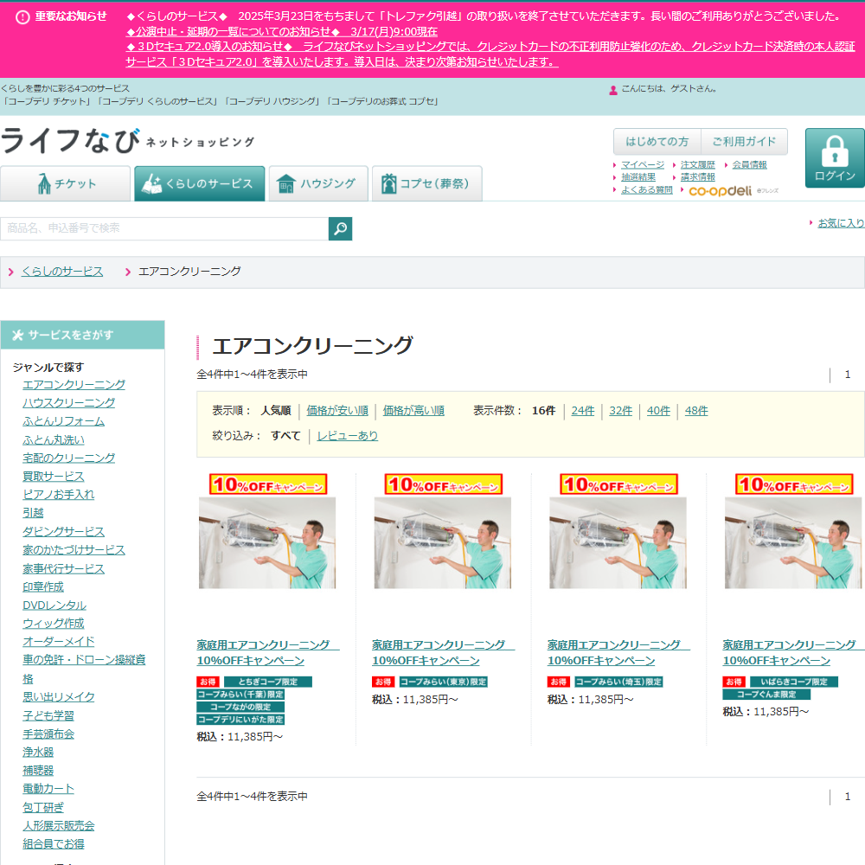Click the ライフなび site logo

point(71,140)
